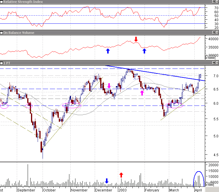Click the price axis value 6.0

[x=216, y=104]
